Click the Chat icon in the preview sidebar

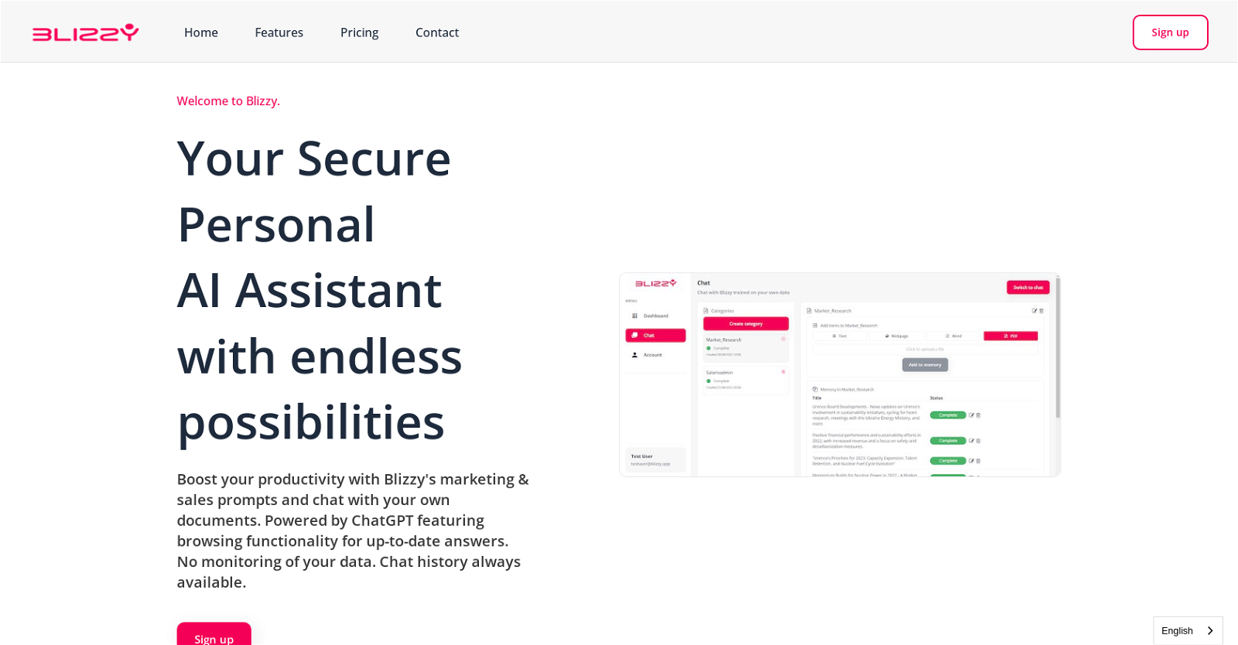pos(634,336)
